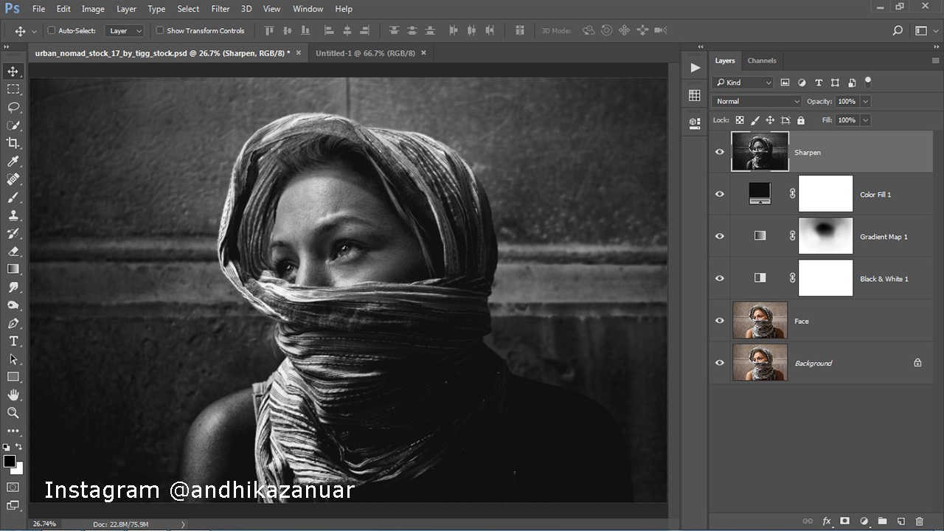944x531 pixels.
Task: Delete the selected layer with trash icon
Action: 919,520
